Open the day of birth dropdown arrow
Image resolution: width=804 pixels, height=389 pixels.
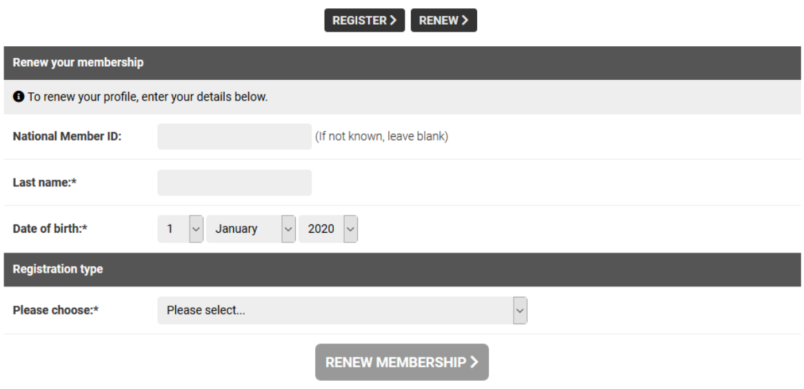pyautogui.click(x=196, y=229)
